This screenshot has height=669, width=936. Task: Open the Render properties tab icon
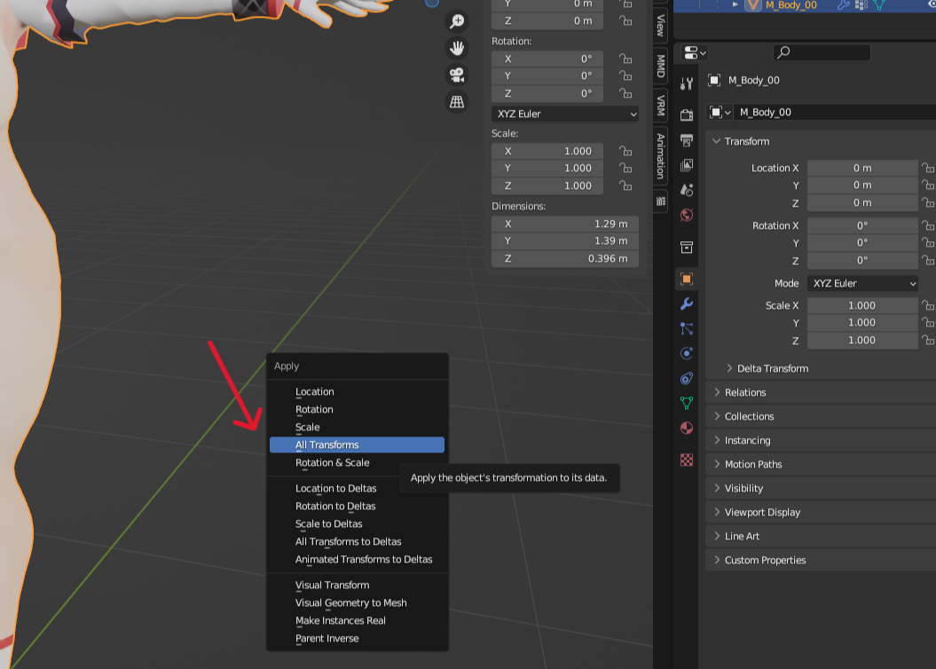687,114
